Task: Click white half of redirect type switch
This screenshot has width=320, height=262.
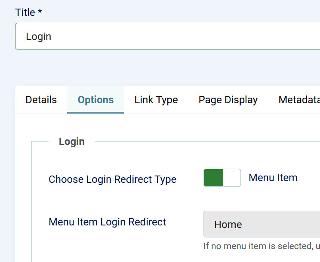Action: (x=232, y=178)
